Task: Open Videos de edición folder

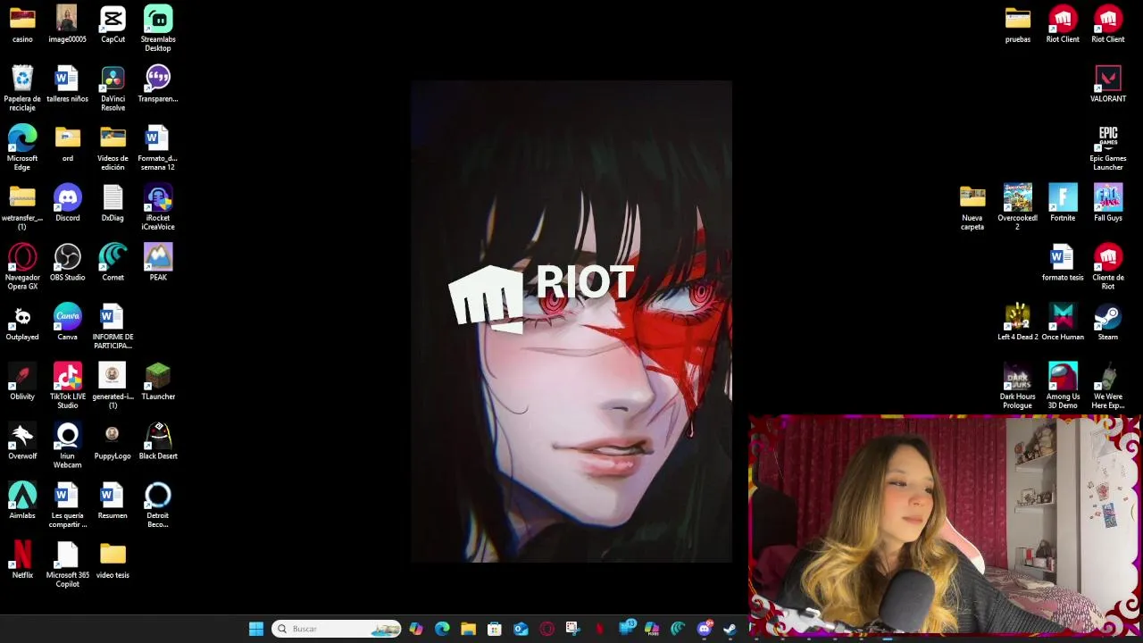Action: pos(113,147)
